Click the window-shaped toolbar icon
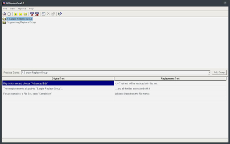Screen dimensions: 230x144 [43, 14]
